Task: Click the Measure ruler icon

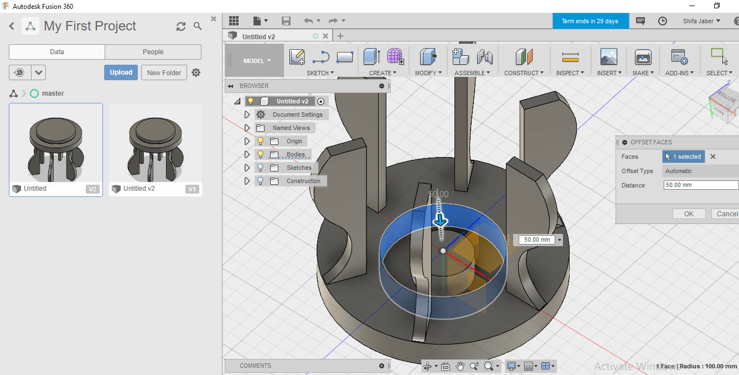Action: (570, 57)
